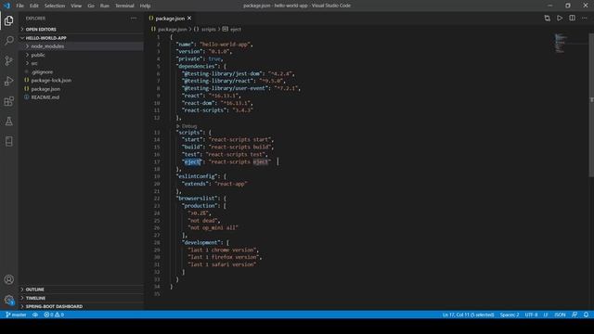The width and height of the screenshot is (594, 334).
Task: Click the feedback icon in status bar
Action: 575,315
